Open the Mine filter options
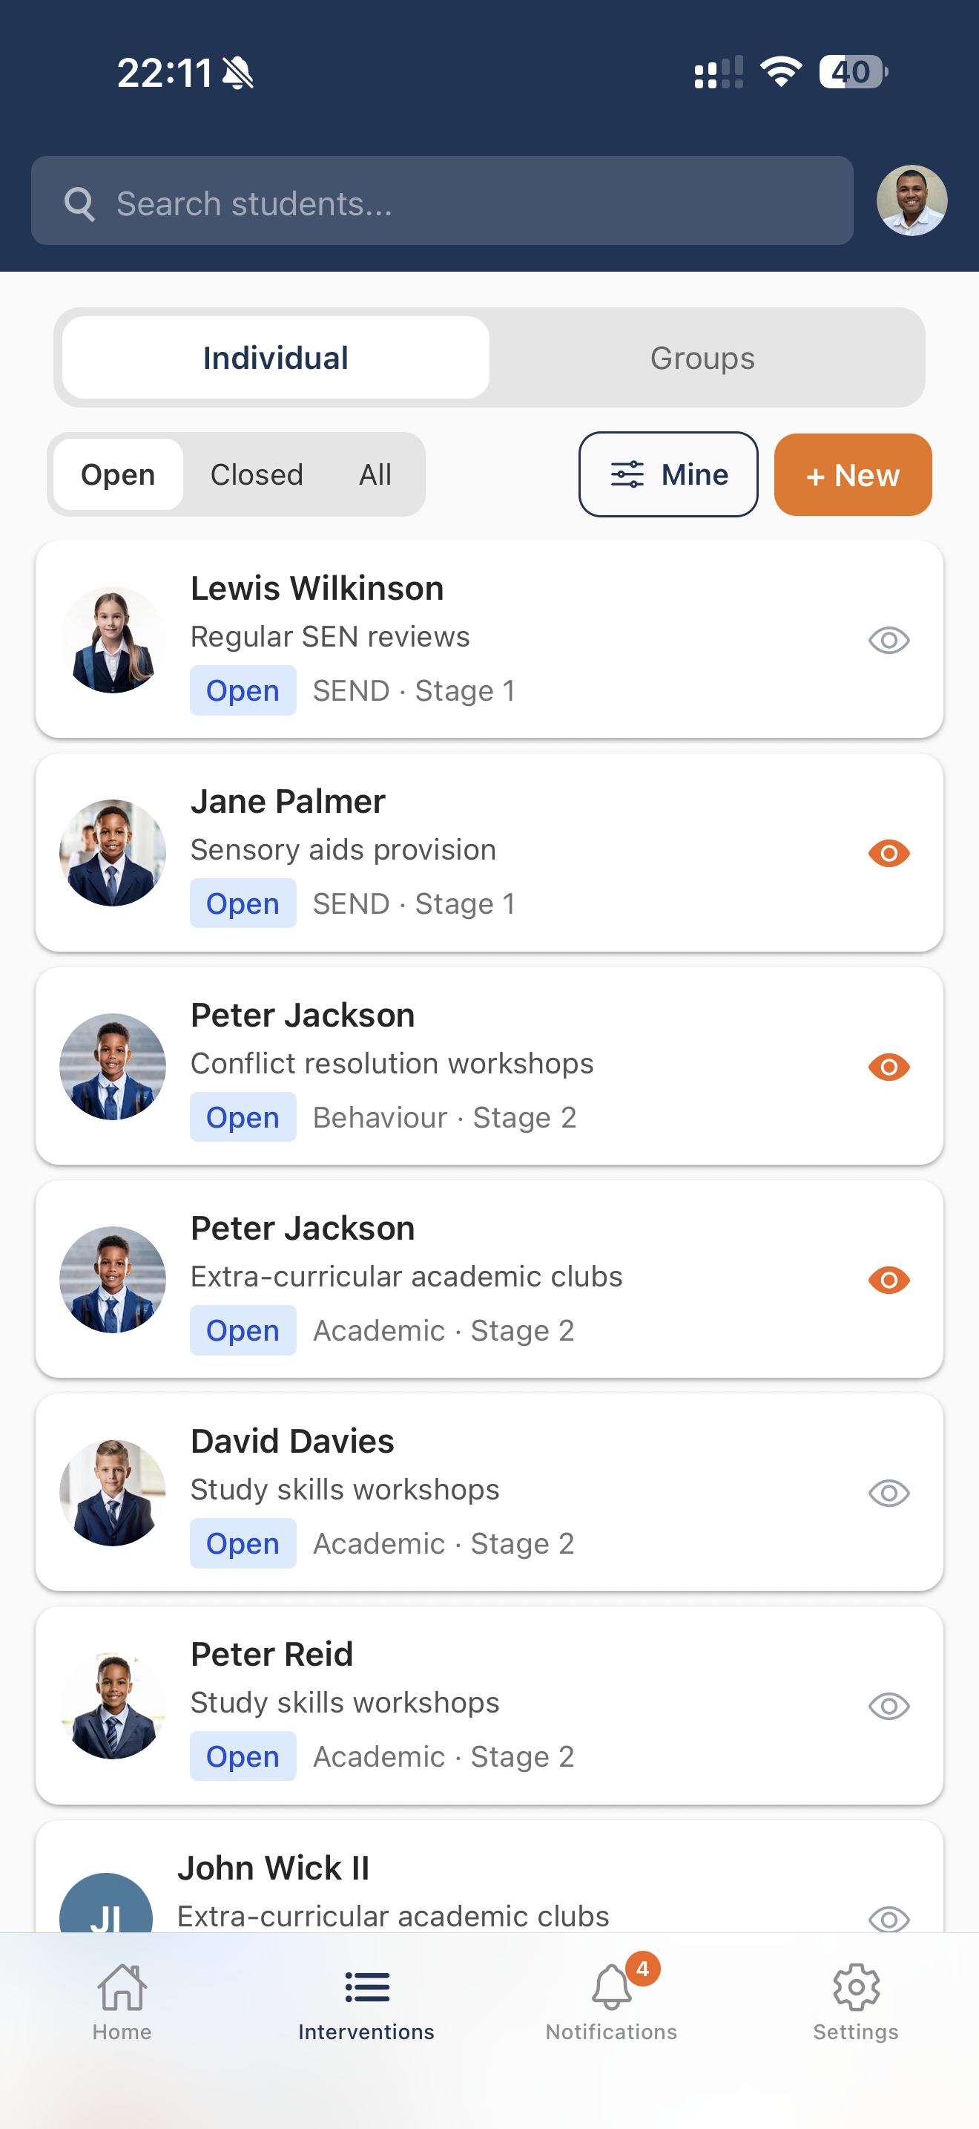 pyautogui.click(x=667, y=474)
